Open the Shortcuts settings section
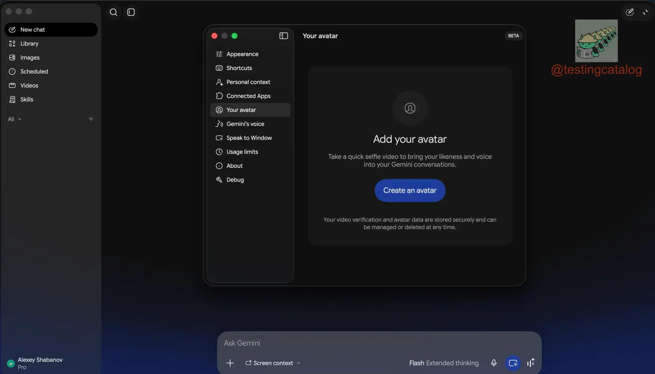The image size is (655, 374). pyautogui.click(x=250, y=68)
